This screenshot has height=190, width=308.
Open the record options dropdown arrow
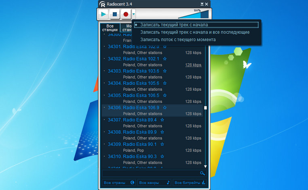click(133, 14)
